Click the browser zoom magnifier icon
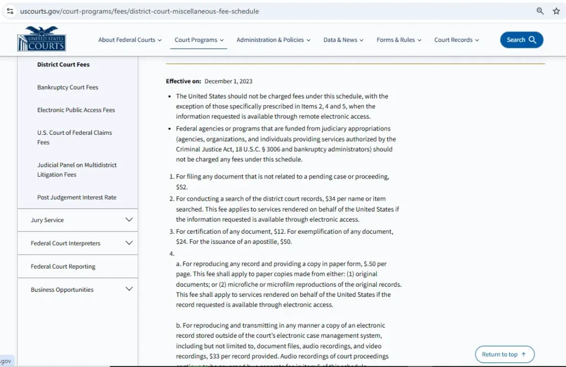This screenshot has width=566, height=367. click(x=540, y=11)
